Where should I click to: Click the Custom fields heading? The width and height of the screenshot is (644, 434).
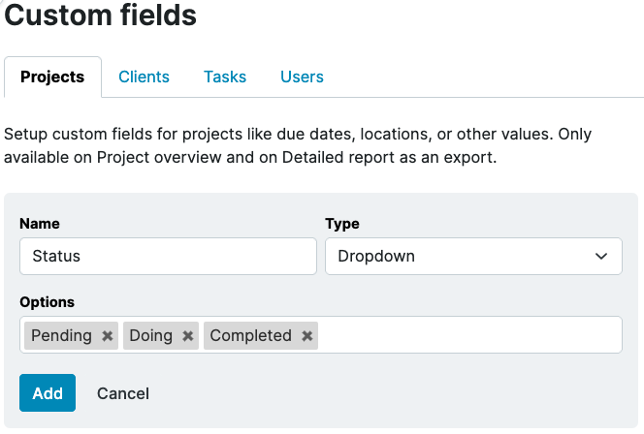tap(100, 15)
